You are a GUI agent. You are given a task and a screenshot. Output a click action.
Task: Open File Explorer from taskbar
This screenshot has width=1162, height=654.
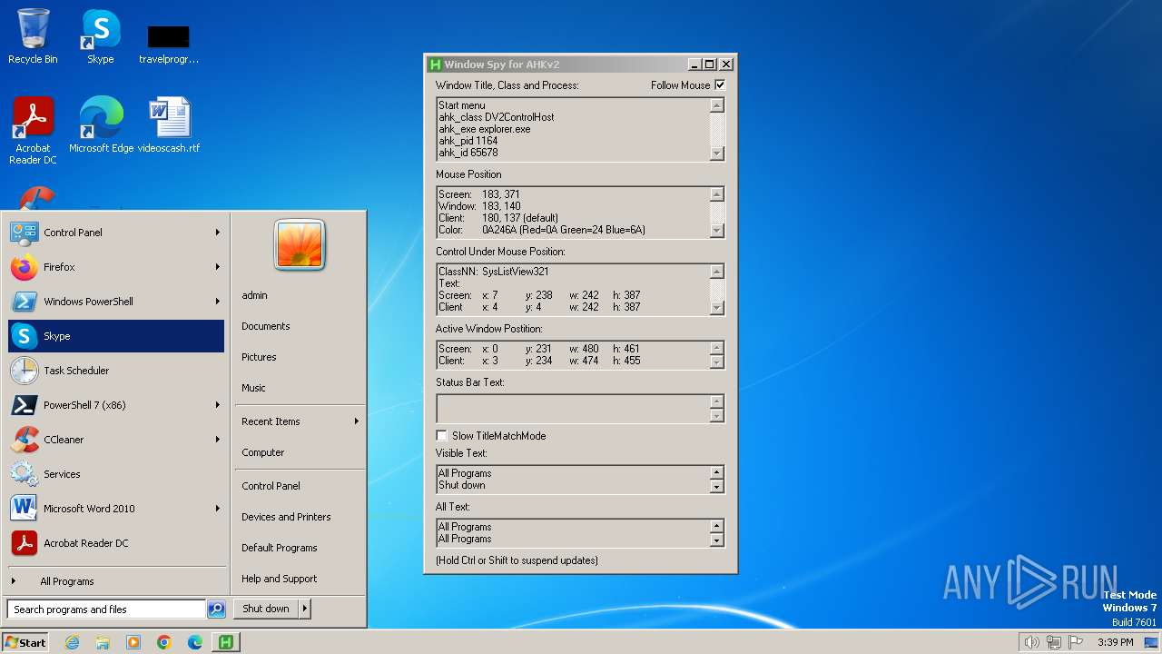(x=103, y=642)
